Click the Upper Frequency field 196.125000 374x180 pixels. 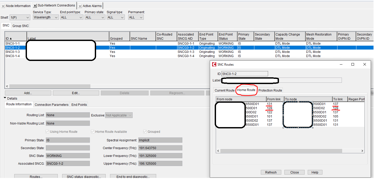tap(160, 164)
